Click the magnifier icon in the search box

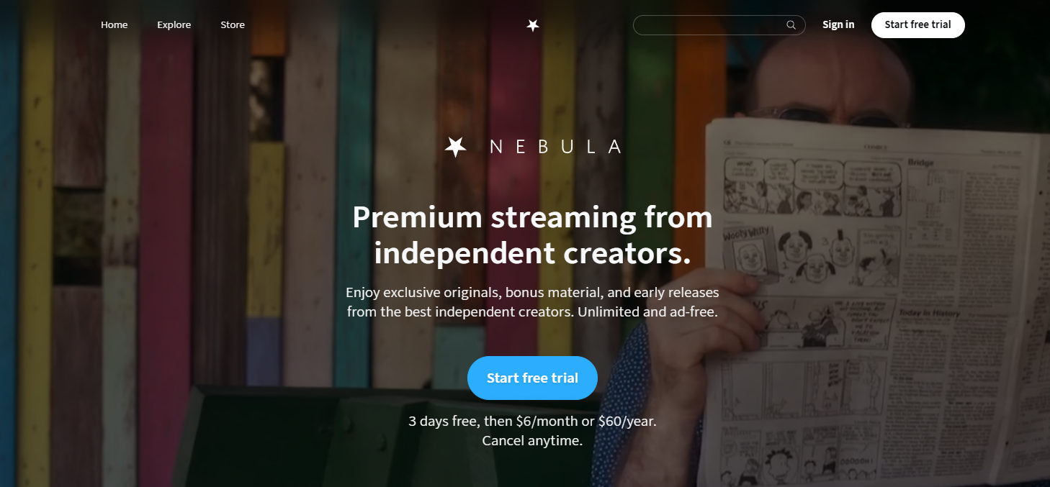(x=791, y=25)
